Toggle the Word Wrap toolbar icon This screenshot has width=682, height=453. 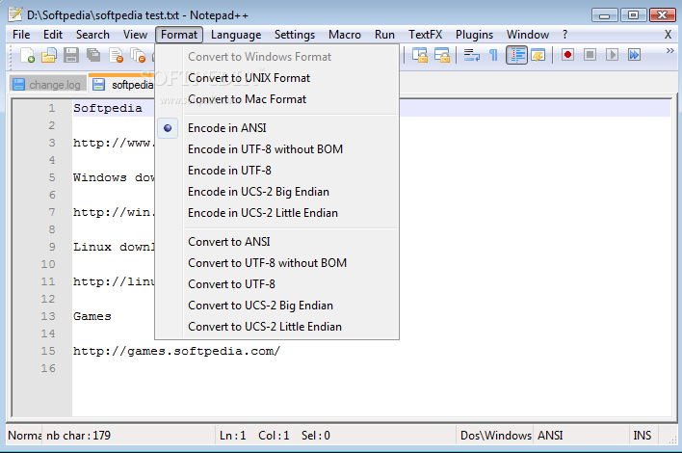tap(471, 55)
